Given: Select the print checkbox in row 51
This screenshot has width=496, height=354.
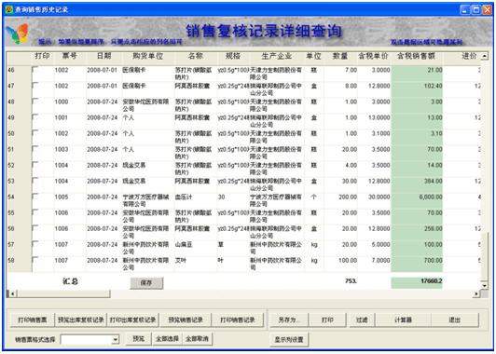Looking at the screenshot, I should (35, 148).
